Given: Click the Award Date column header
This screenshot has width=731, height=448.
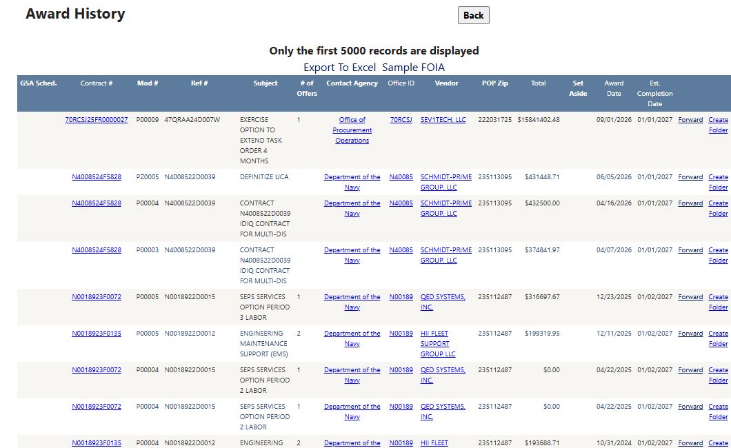Looking at the screenshot, I should coord(614,88).
